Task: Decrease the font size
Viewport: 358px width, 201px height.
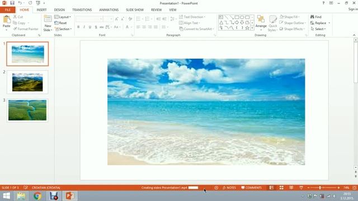Action: click(x=123, y=19)
